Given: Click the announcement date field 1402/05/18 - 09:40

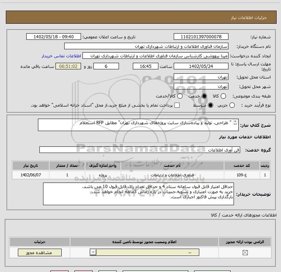Looking at the screenshot, I should click(x=54, y=37).
